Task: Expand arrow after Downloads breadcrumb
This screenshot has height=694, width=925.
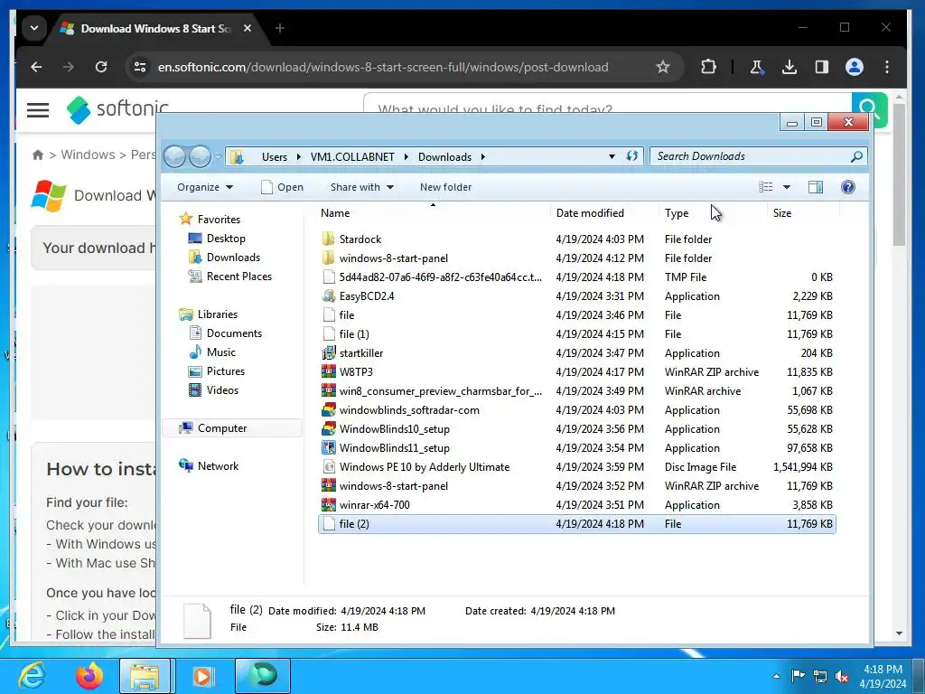Action: 482,157
